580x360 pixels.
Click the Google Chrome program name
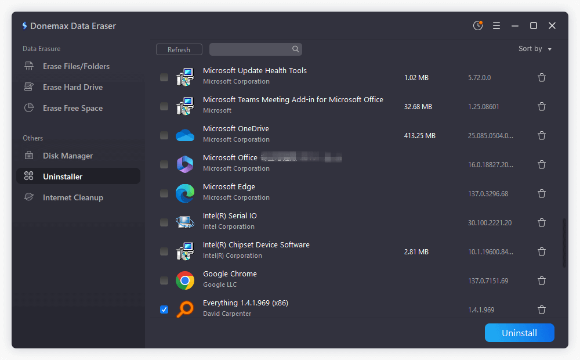230,273
